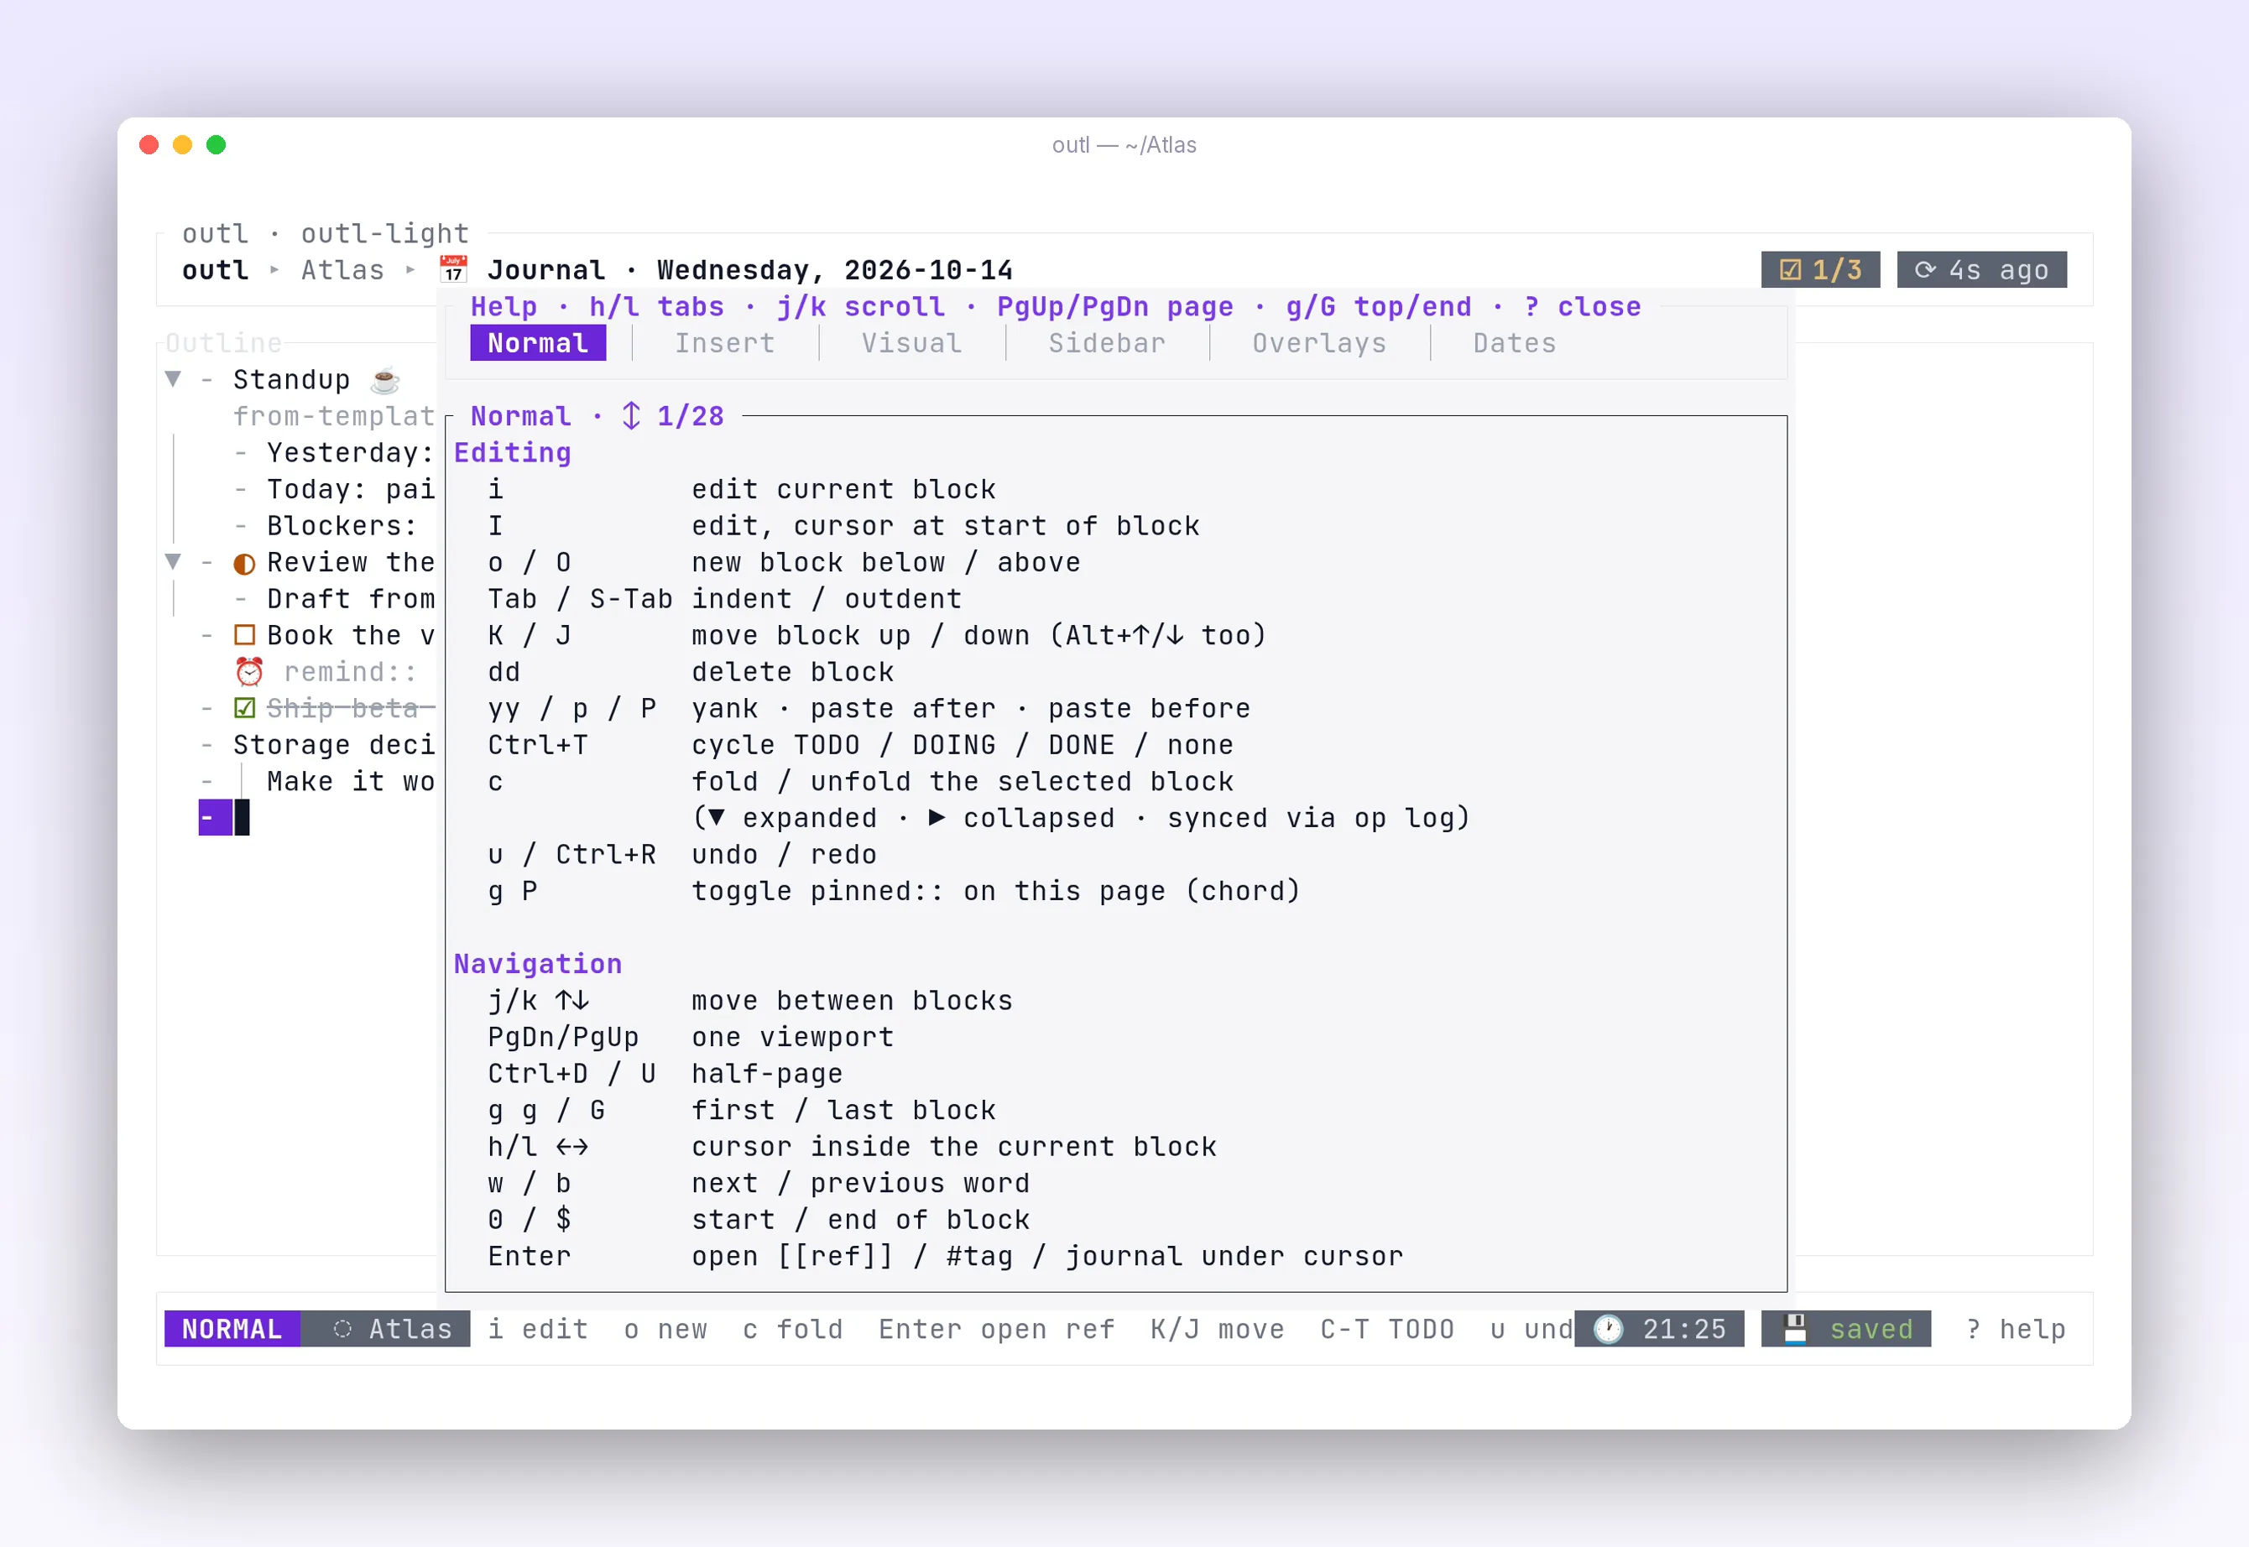This screenshot has width=2249, height=1547.
Task: Collapse the Standup block triangle
Action: tap(174, 379)
